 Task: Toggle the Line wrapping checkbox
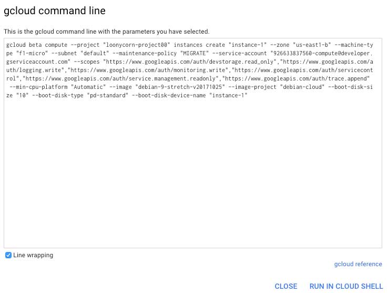click(x=8, y=255)
